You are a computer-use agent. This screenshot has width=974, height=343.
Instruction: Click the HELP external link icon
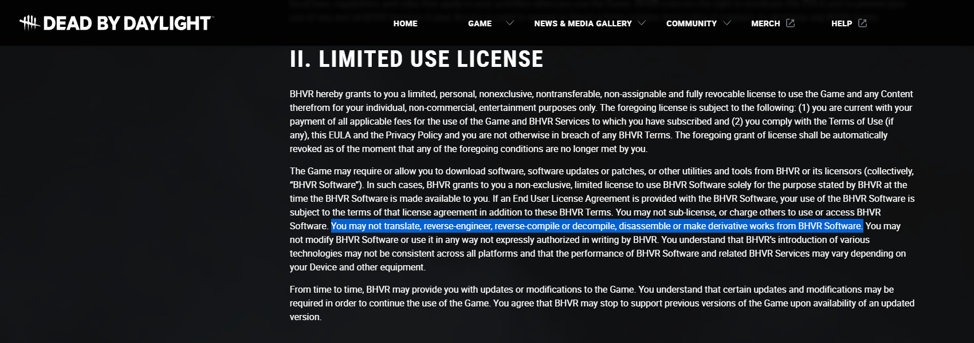pyautogui.click(x=862, y=23)
